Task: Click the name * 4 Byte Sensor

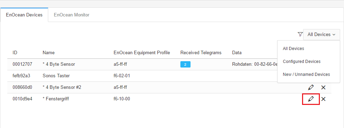Action: 59,64
